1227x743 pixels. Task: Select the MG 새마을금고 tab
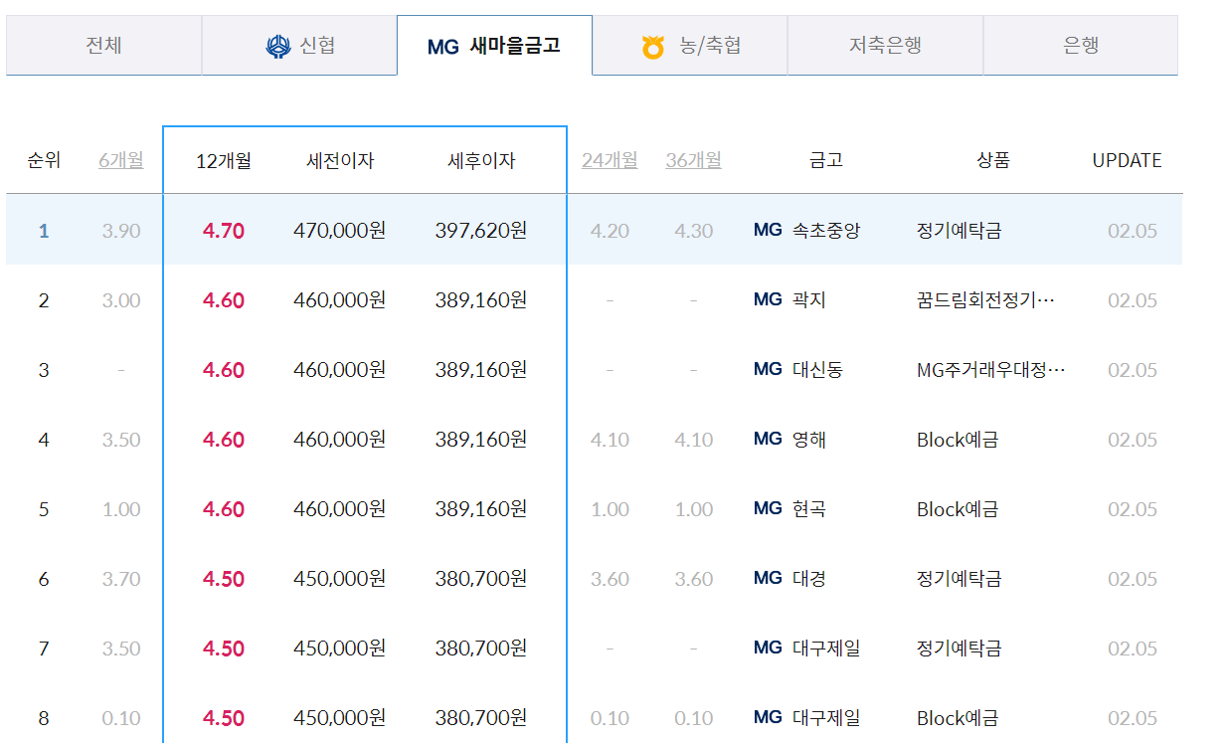494,46
